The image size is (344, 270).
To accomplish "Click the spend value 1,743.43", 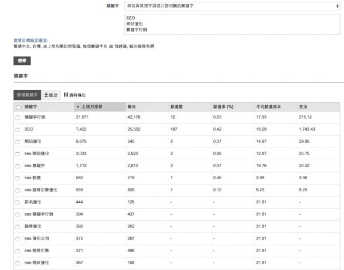I will click(307, 129).
